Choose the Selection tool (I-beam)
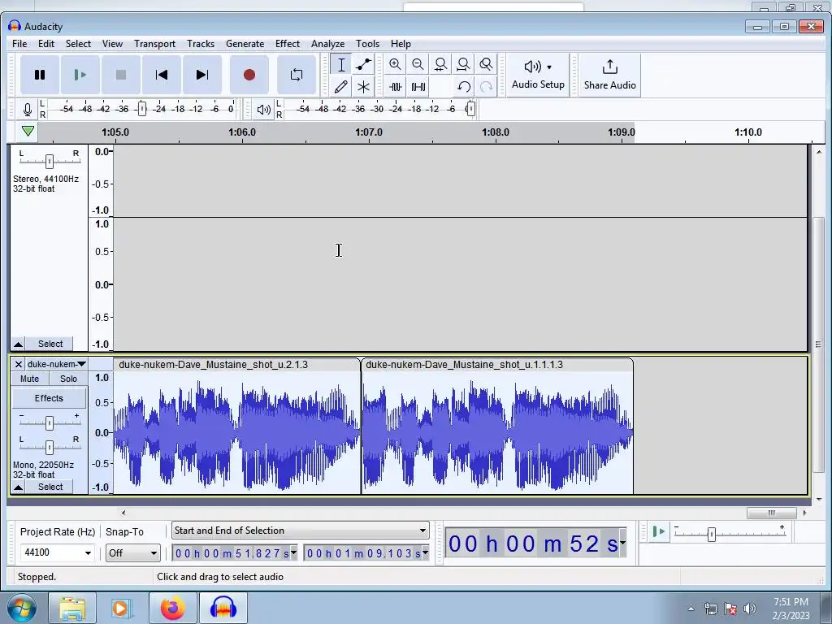This screenshot has width=832, height=624. point(341,65)
